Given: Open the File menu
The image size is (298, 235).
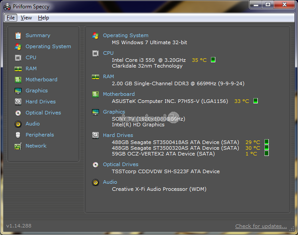Looking at the screenshot, I should tap(11, 18).
